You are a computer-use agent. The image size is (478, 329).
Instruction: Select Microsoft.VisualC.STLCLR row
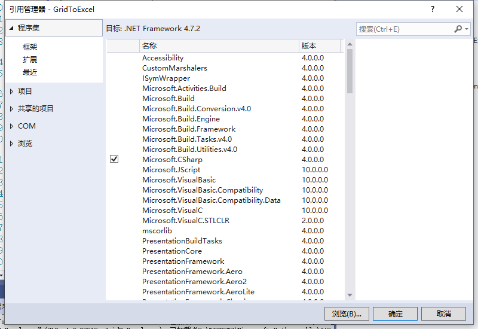pyautogui.click(x=225, y=220)
